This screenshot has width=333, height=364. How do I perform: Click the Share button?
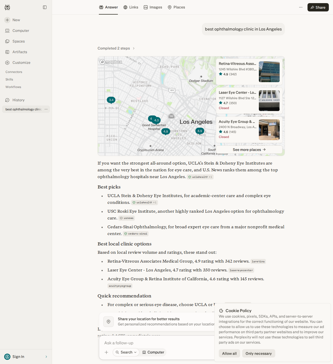click(x=318, y=7)
